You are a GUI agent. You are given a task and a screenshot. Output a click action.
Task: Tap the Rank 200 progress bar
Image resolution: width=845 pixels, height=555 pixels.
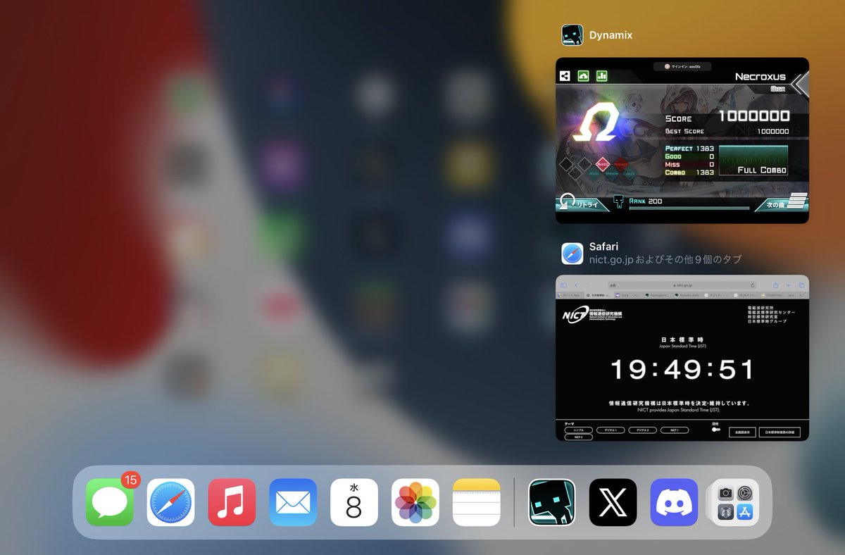(x=689, y=208)
